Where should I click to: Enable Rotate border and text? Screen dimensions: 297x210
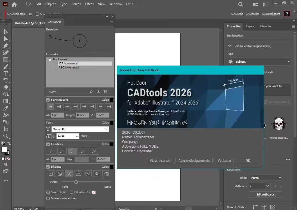[48, 198]
